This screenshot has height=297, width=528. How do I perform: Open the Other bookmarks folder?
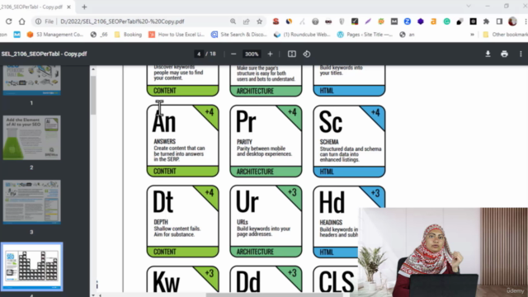point(505,35)
